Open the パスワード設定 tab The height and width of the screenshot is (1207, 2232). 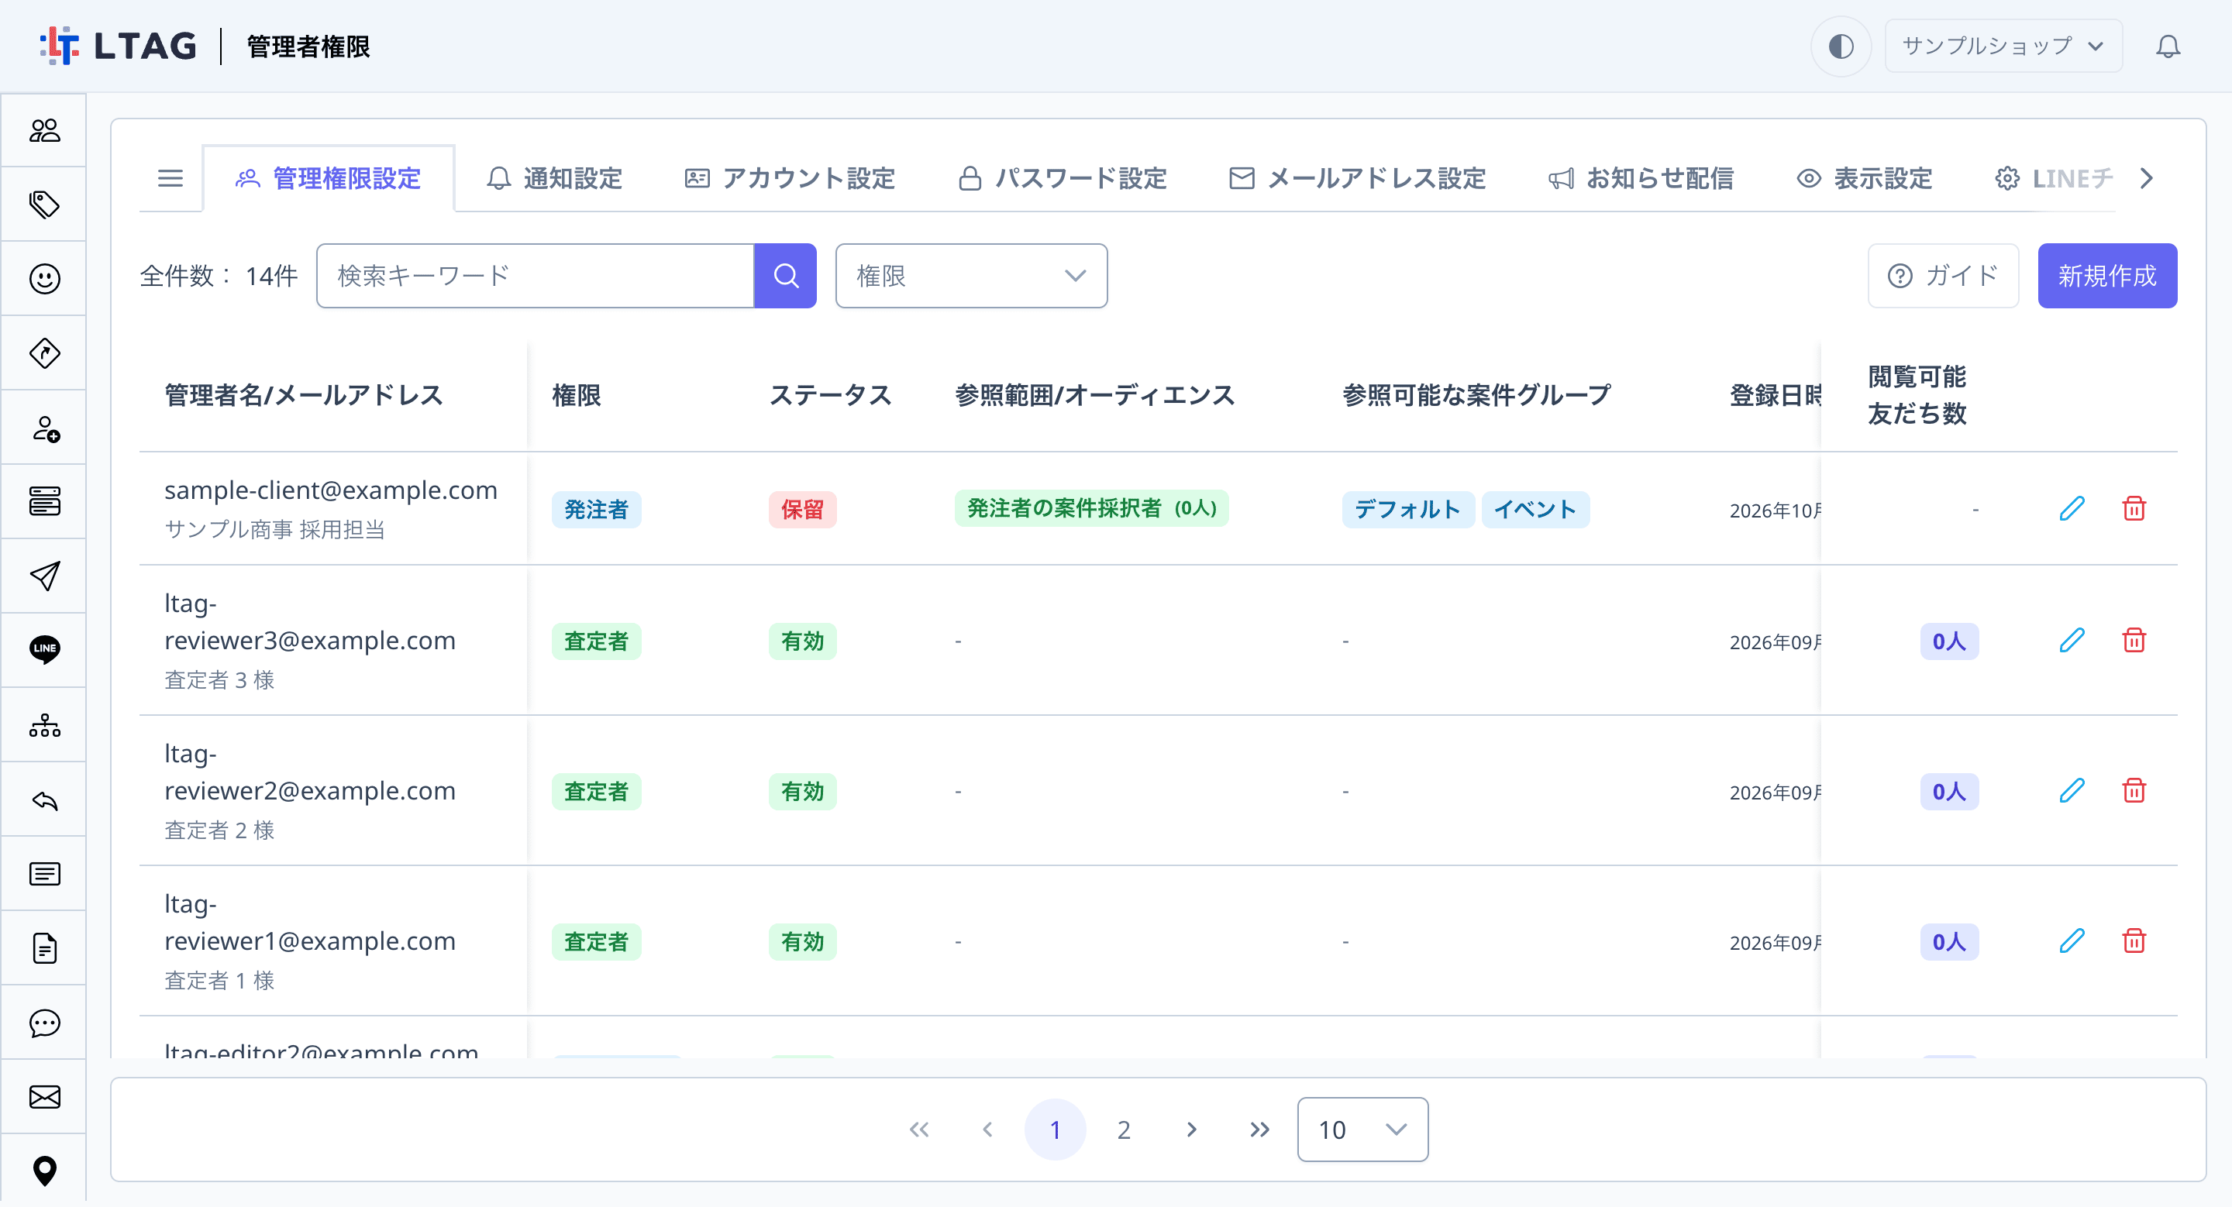click(x=1063, y=178)
